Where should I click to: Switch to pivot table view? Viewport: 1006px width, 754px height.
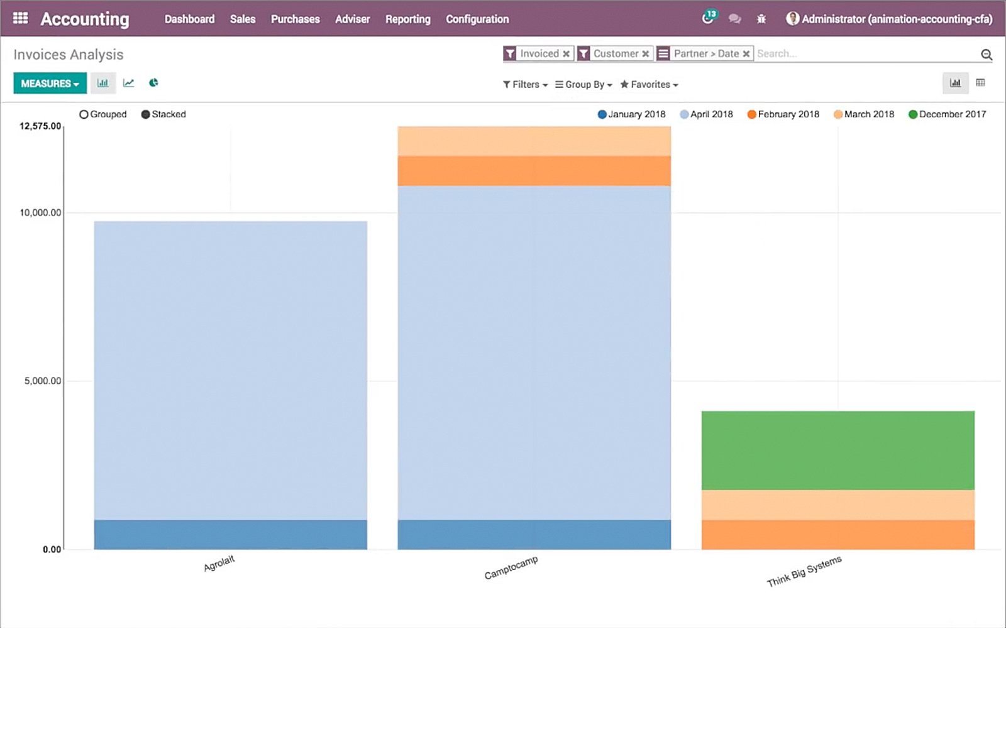(x=980, y=82)
